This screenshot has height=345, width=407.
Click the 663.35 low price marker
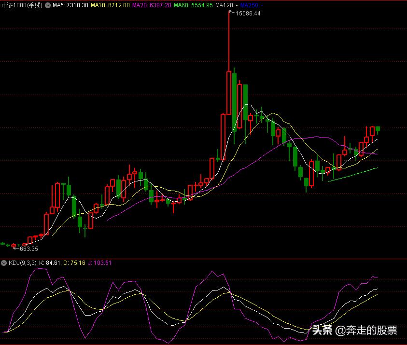[28, 249]
